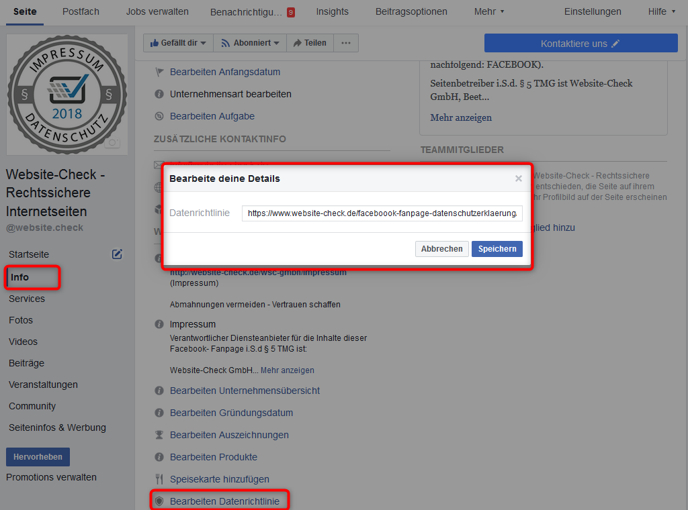Click Speisekarte hinzufügen link

pos(220,479)
